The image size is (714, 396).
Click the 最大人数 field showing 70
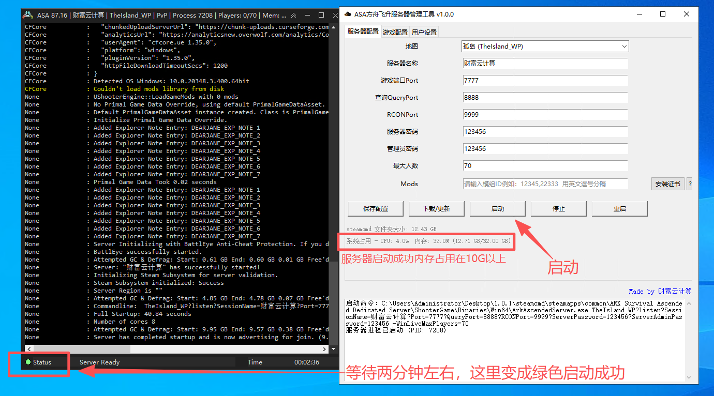click(545, 166)
